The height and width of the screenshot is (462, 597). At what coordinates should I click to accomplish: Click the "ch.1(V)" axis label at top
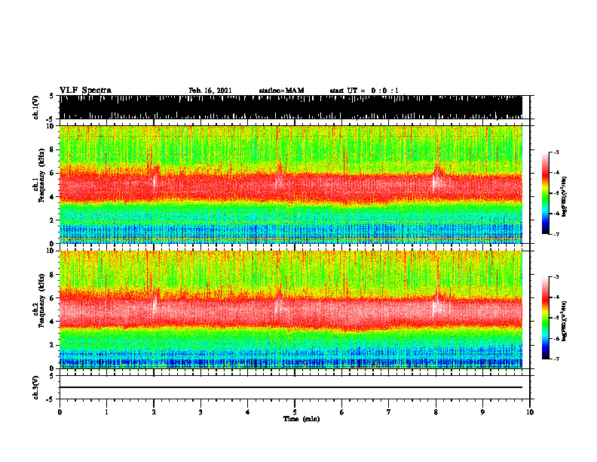tap(36, 107)
